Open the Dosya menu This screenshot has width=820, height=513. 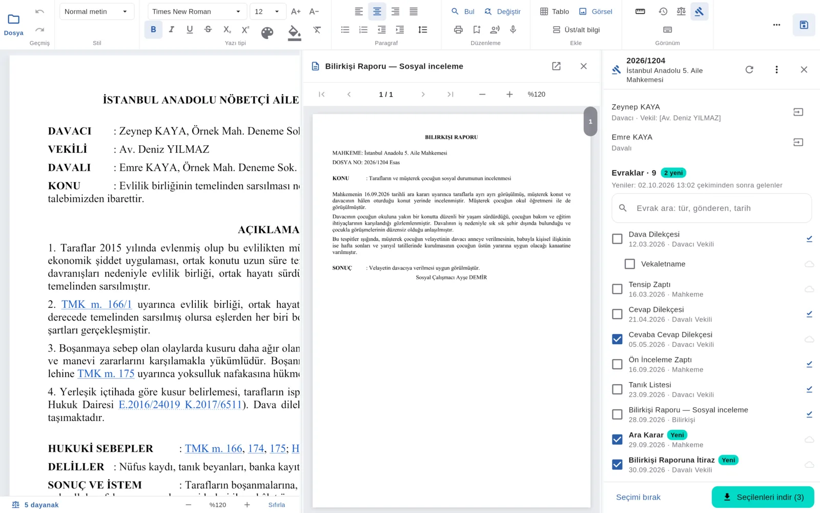point(14,25)
